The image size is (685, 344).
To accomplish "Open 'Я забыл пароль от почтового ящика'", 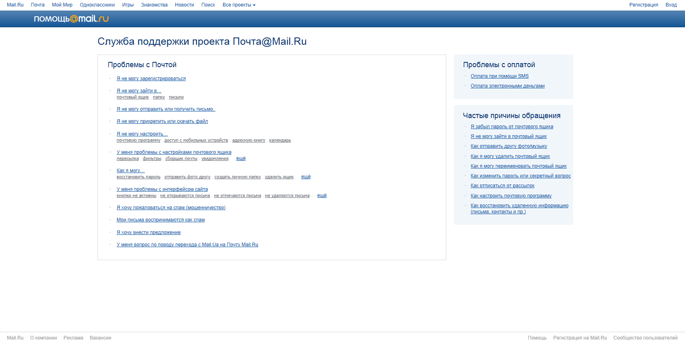I will (512, 127).
